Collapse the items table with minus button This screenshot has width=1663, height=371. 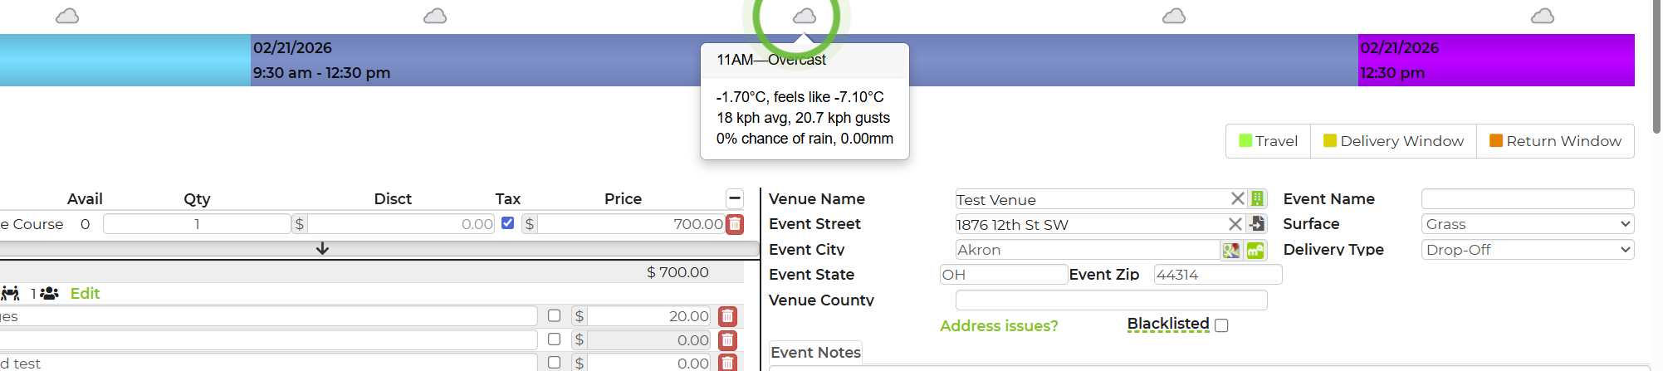pyautogui.click(x=735, y=198)
